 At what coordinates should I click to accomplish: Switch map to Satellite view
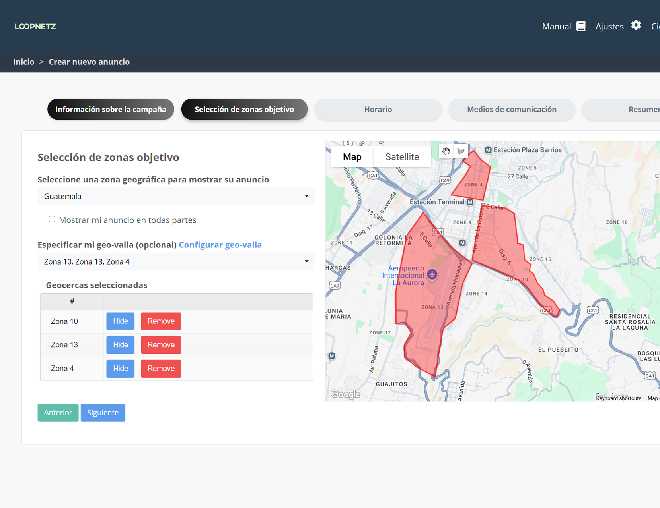coord(402,157)
